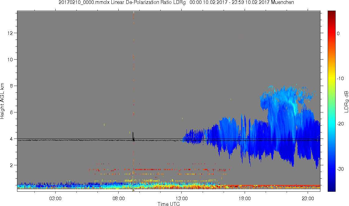Click the colorbar value -20
The image size is (349, 206).
tap(340, 124)
